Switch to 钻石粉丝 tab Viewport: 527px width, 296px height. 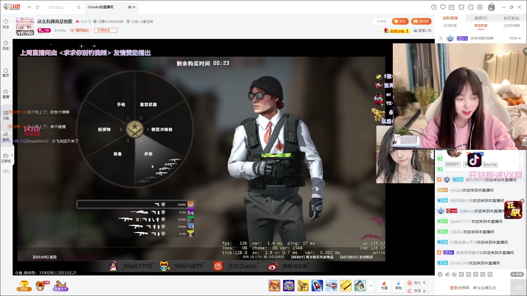coord(511,18)
